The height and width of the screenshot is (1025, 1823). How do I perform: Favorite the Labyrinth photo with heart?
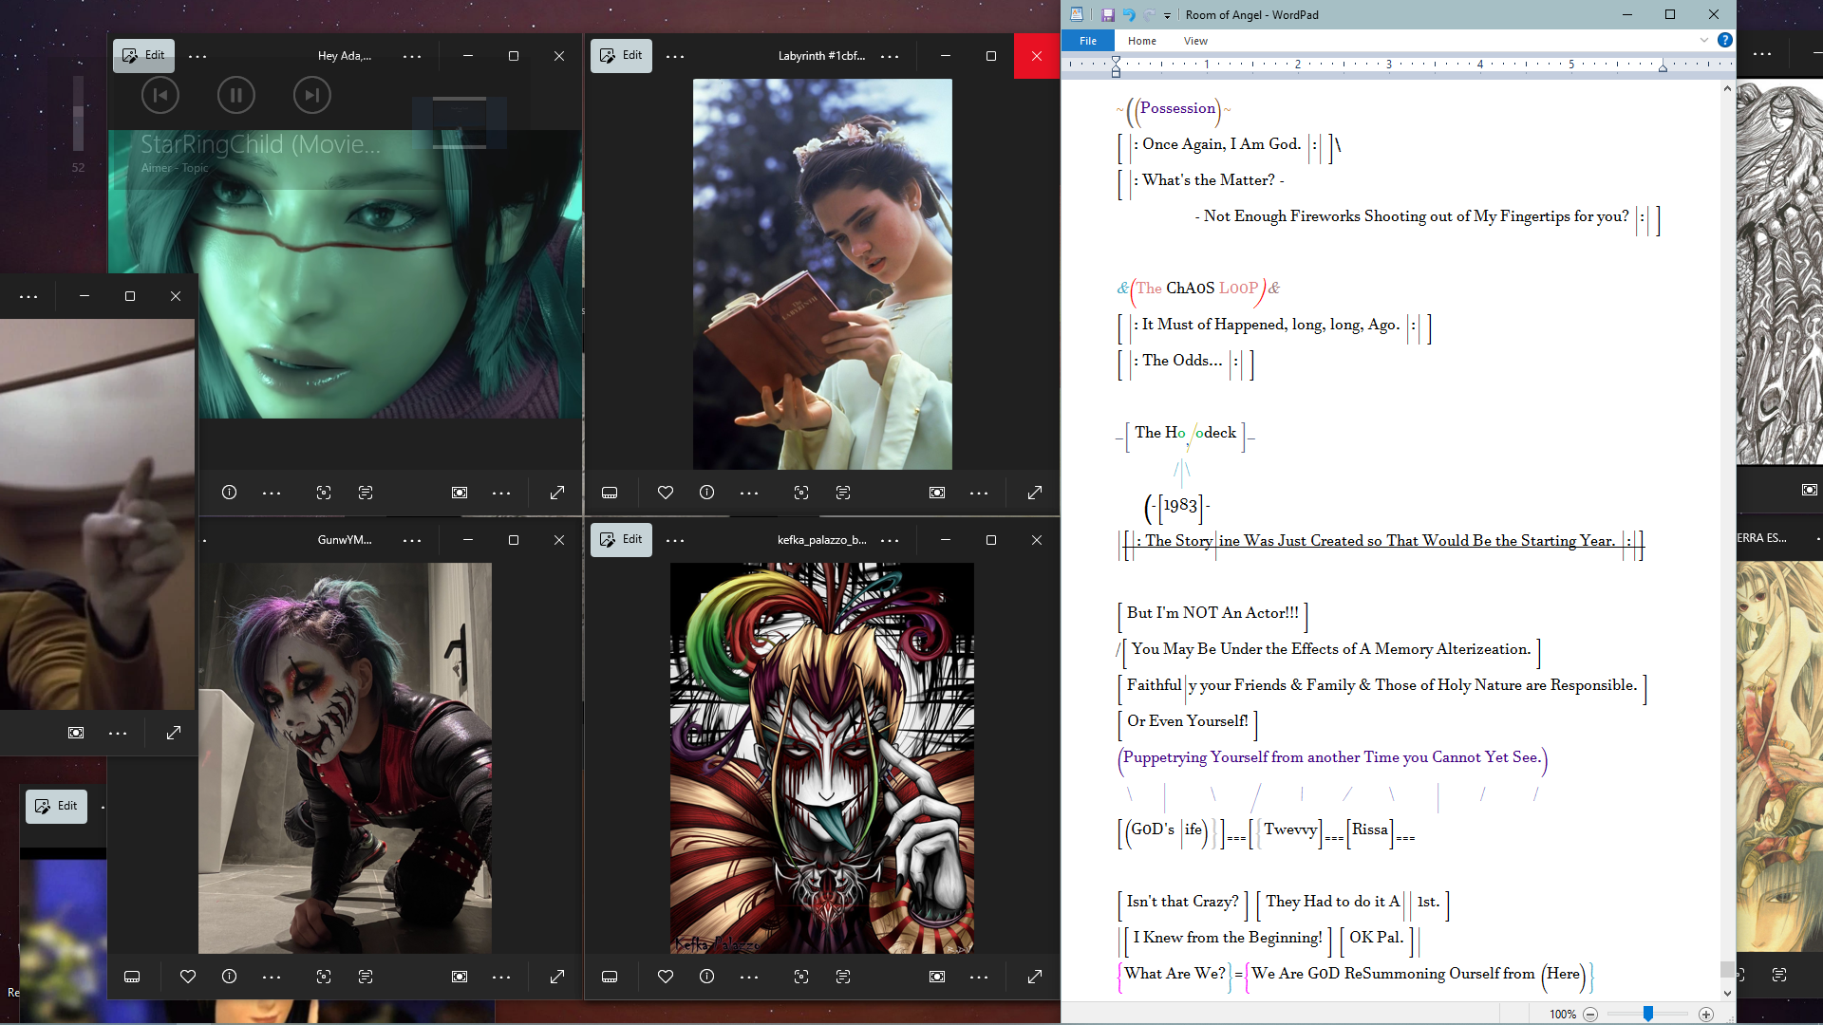(666, 493)
